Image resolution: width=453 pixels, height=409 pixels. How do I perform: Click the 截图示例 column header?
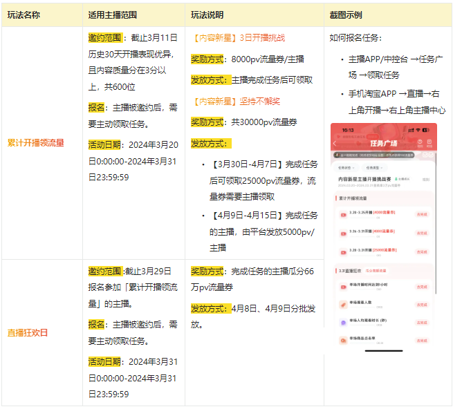[346, 15]
